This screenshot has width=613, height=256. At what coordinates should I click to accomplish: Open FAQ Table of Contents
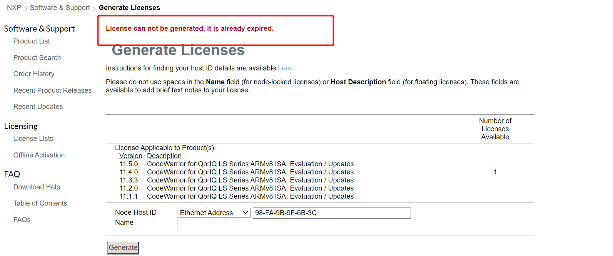[x=40, y=203]
